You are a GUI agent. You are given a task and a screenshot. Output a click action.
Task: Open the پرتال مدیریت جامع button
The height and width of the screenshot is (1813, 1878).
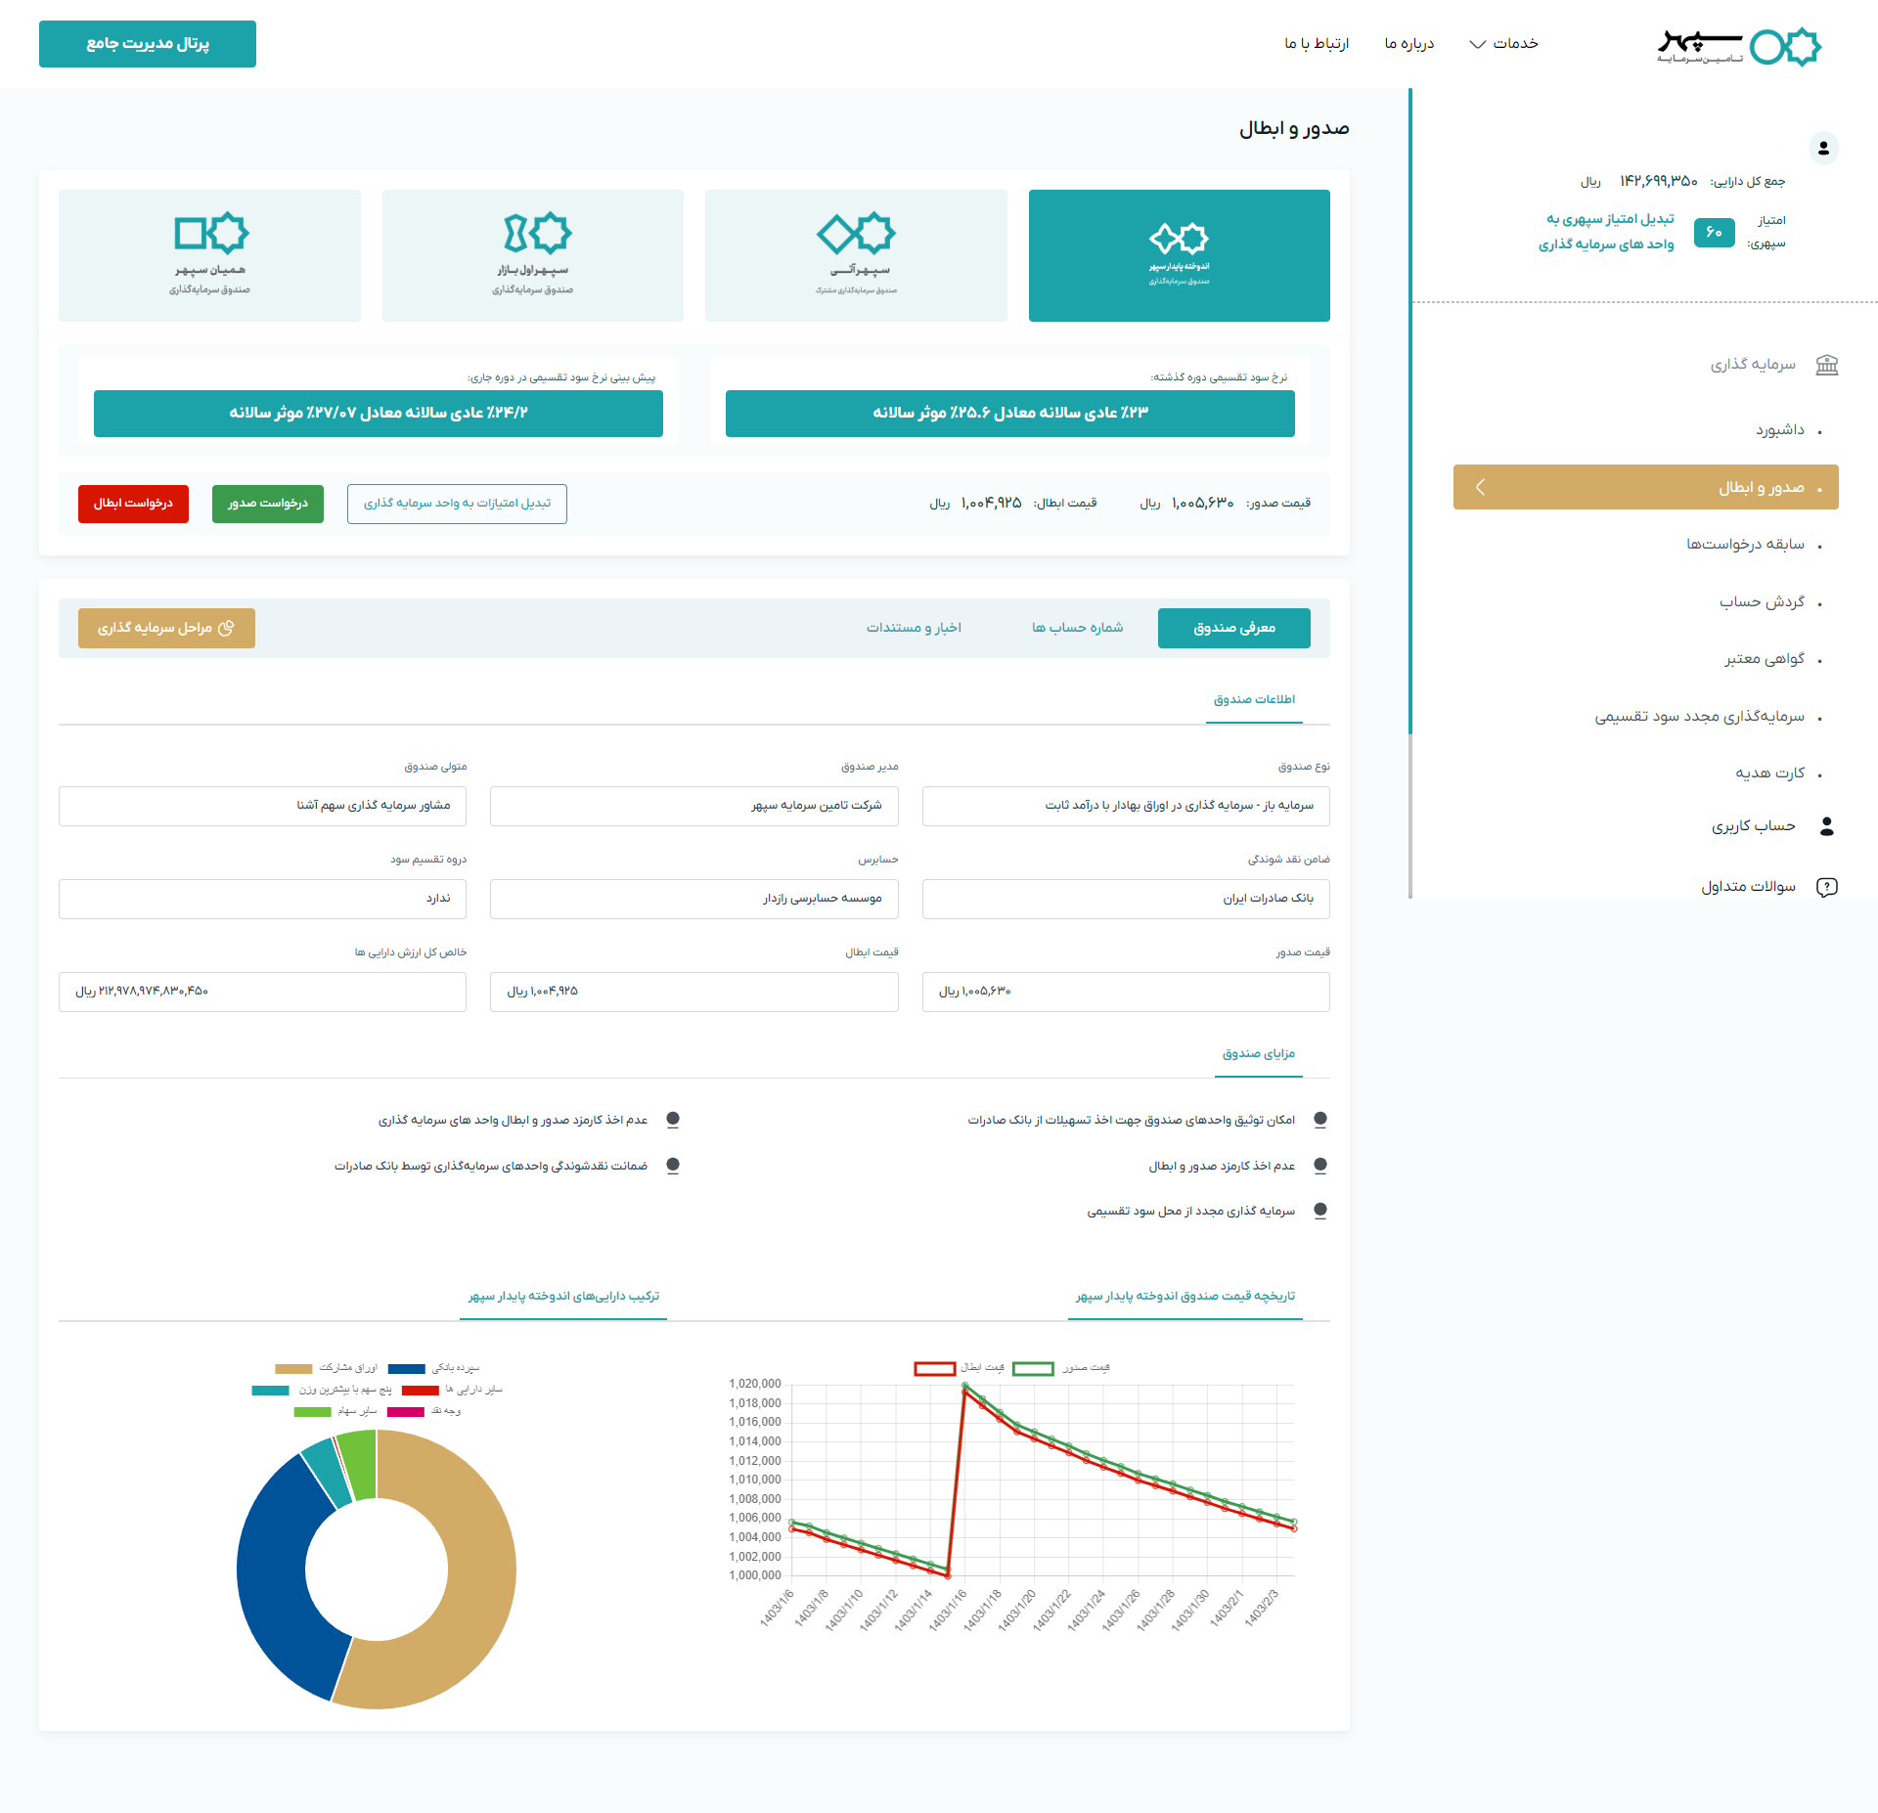click(x=148, y=44)
